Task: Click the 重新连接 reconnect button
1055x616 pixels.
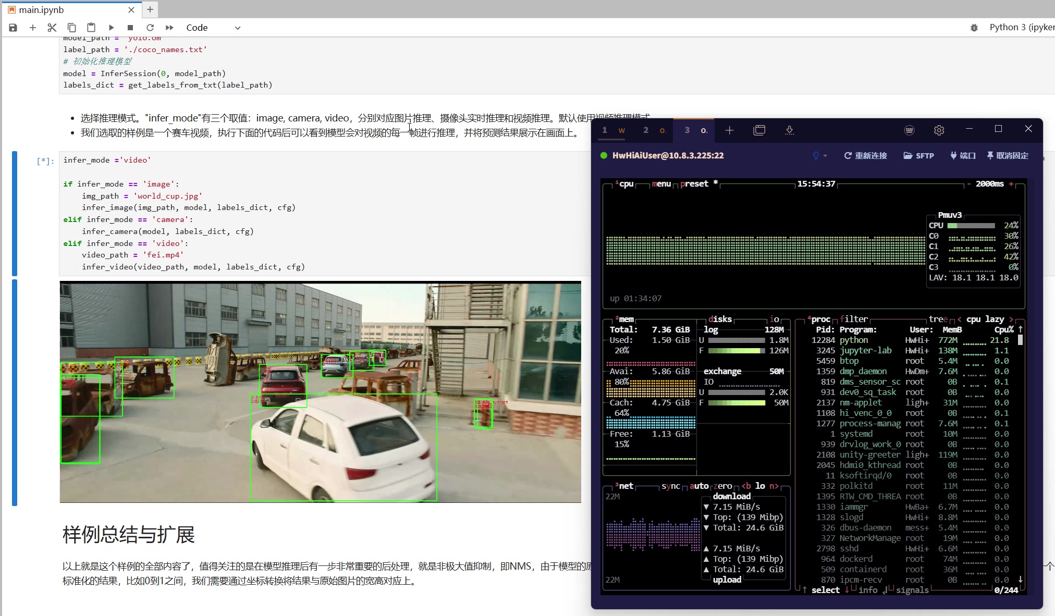Action: 865,156
